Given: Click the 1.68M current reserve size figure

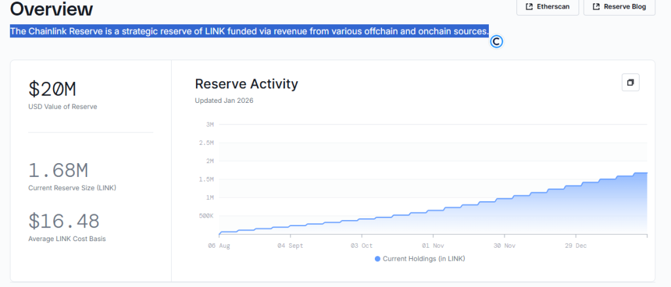Looking at the screenshot, I should click(x=58, y=171).
